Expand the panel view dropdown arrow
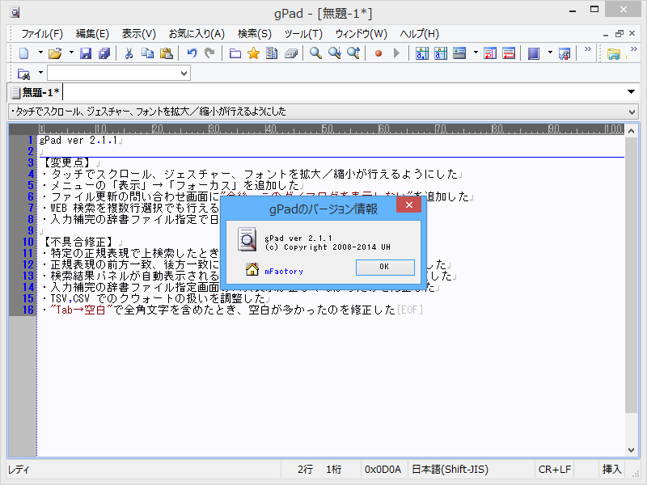 click(x=476, y=53)
